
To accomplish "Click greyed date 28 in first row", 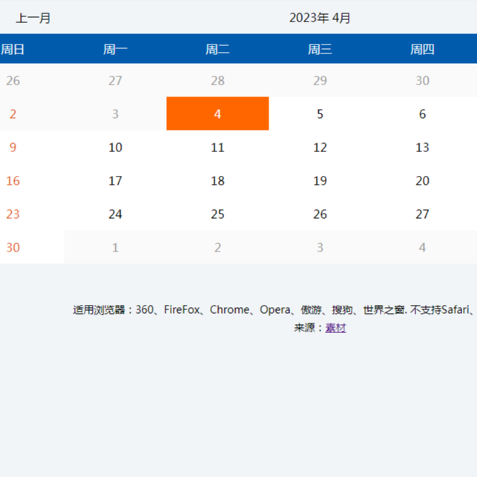I will click(217, 80).
